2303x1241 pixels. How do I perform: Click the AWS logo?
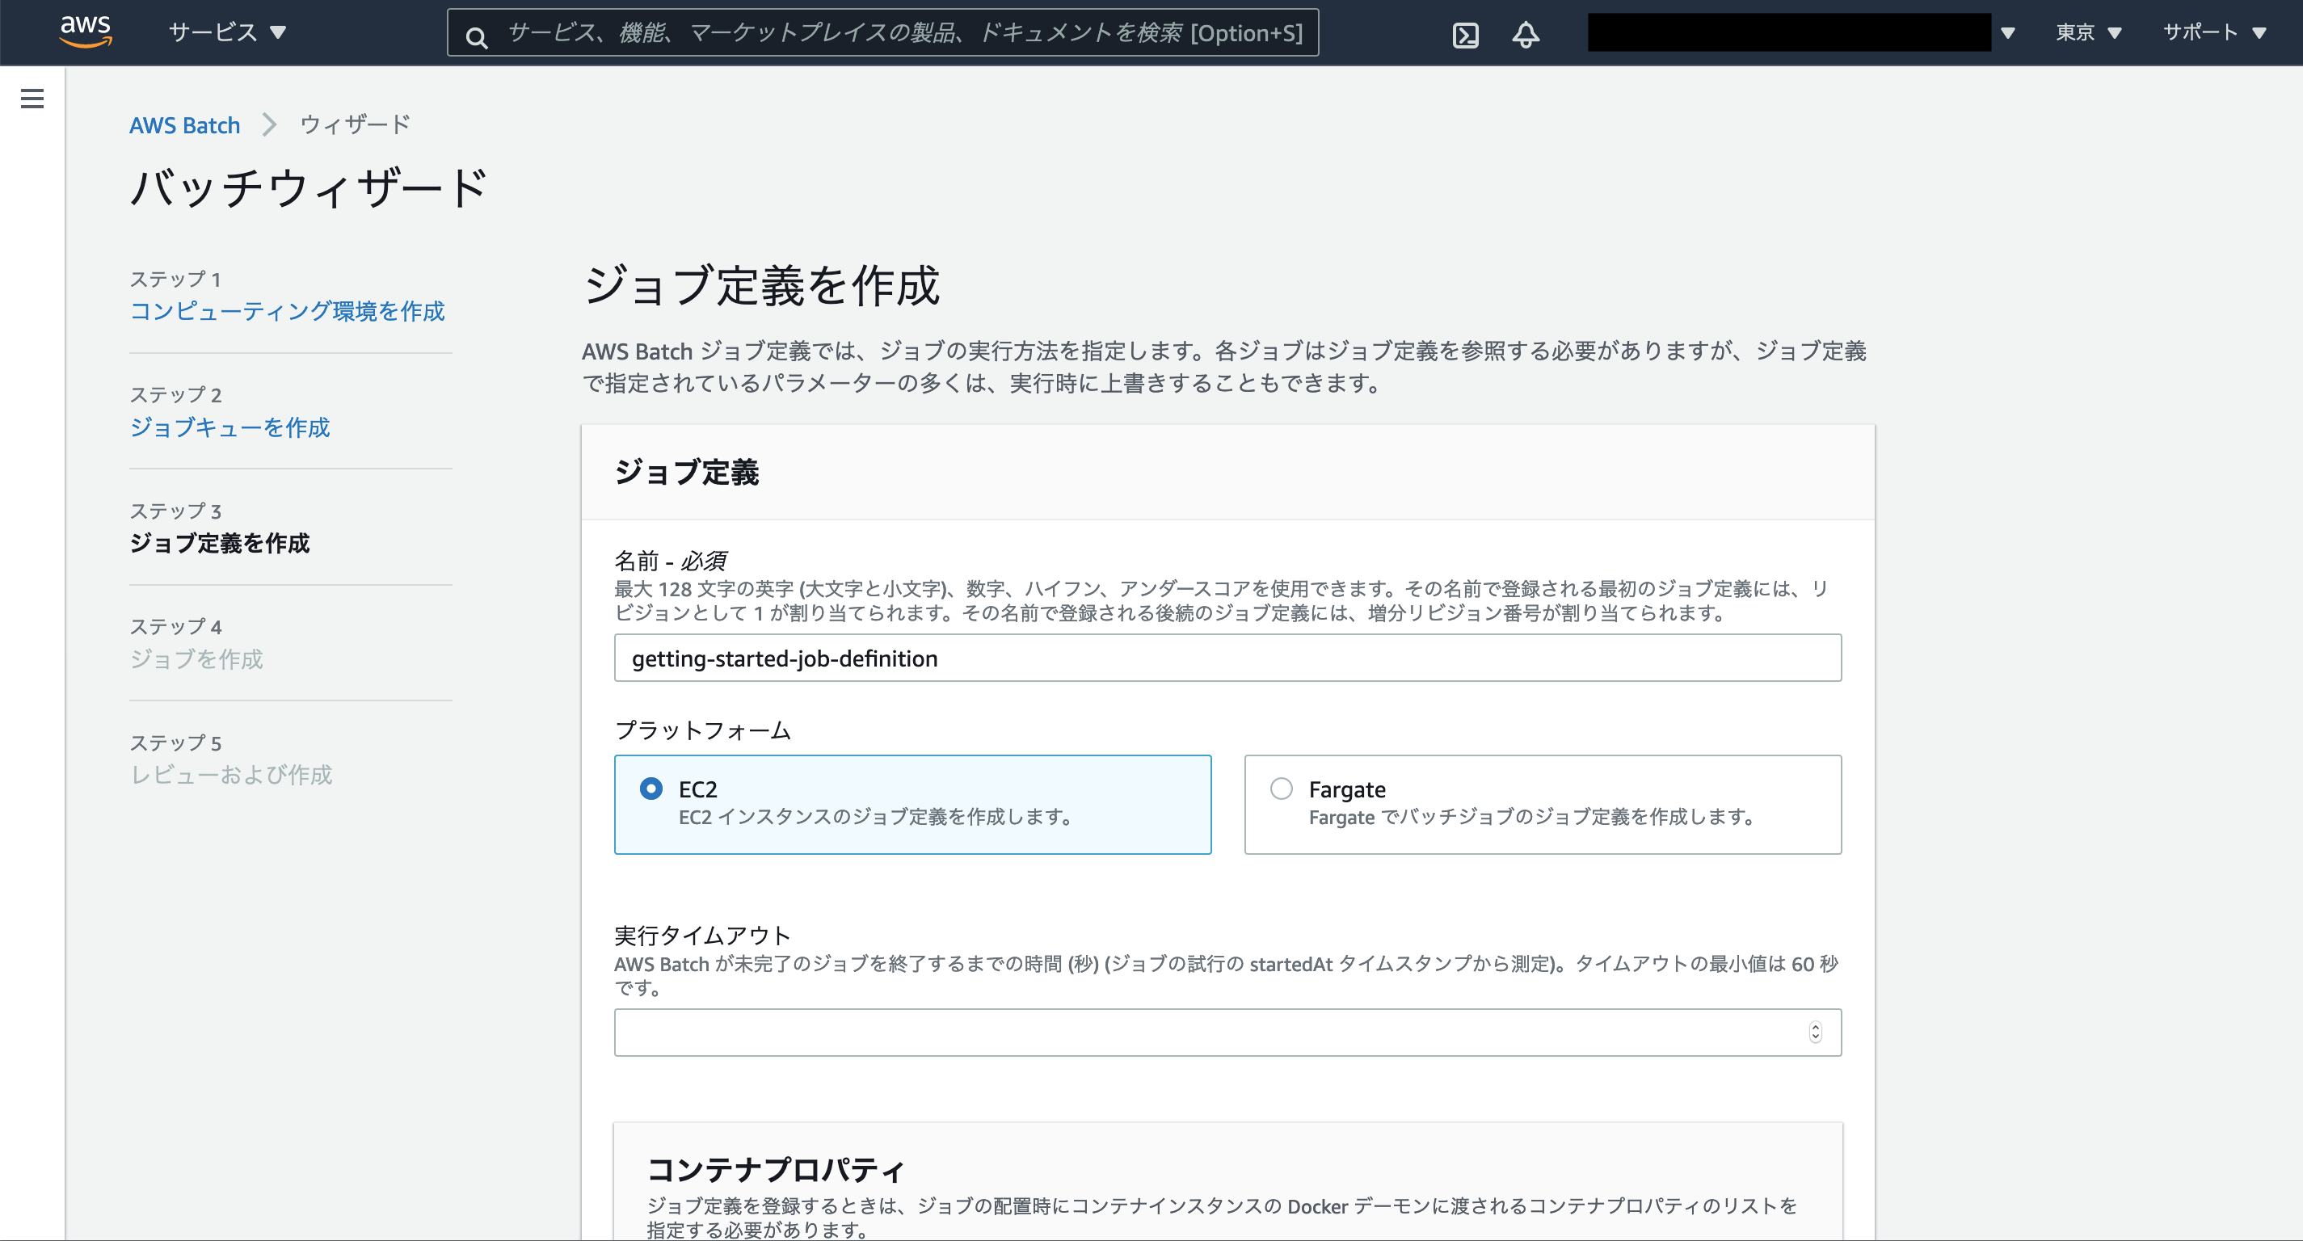click(86, 32)
